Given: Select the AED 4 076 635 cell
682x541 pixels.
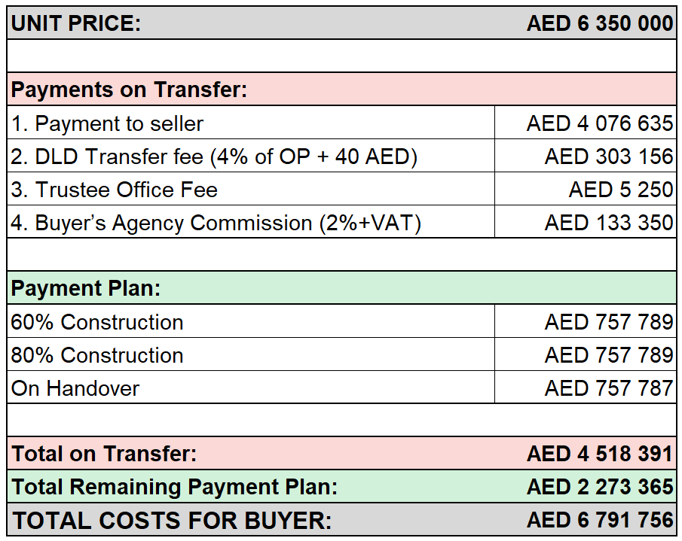Looking at the screenshot, I should point(586,123).
